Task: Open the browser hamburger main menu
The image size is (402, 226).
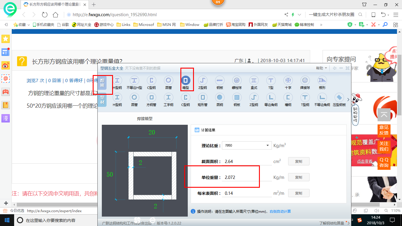Action: 395,15
